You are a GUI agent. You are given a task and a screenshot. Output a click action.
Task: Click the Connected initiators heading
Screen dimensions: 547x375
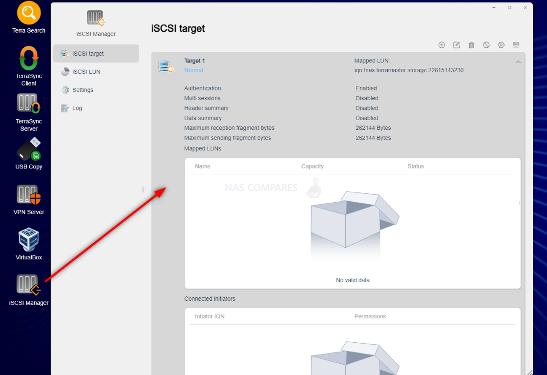(210, 299)
